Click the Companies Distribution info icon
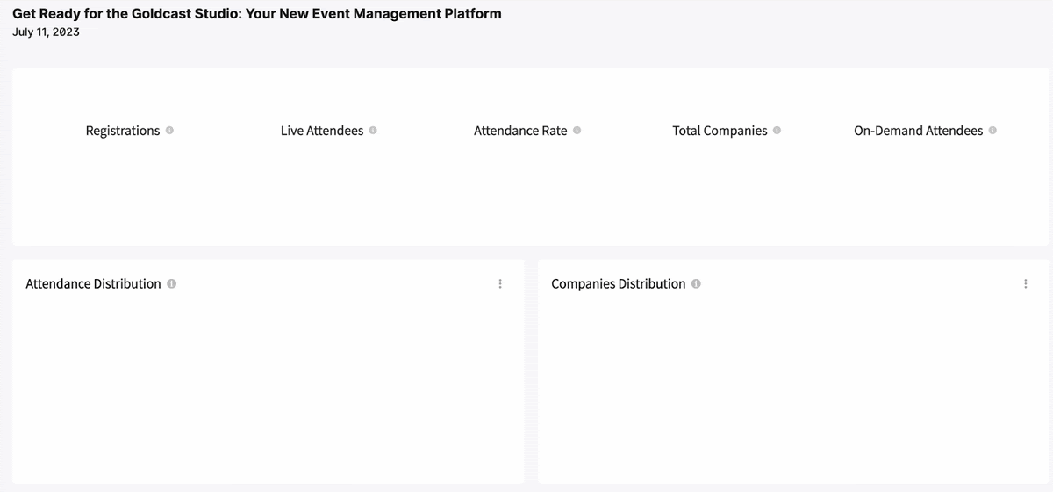This screenshot has height=492, width=1053. click(696, 284)
